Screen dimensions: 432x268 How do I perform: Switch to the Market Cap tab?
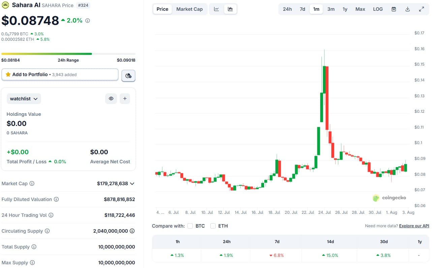coord(190,9)
